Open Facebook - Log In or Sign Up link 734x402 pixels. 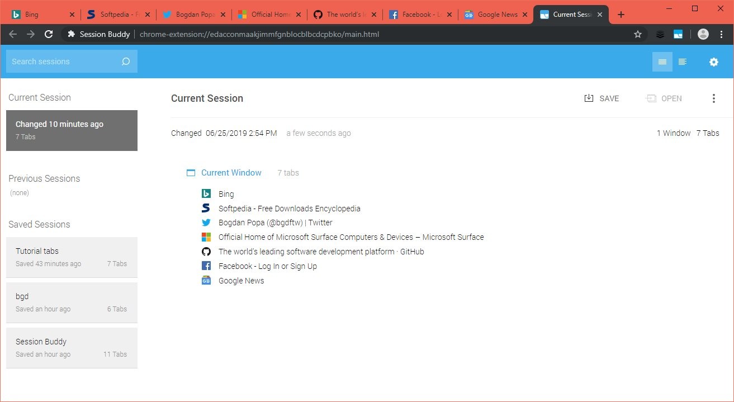coord(268,266)
